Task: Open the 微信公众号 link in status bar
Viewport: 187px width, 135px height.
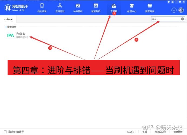Action: [x=160, y=132]
